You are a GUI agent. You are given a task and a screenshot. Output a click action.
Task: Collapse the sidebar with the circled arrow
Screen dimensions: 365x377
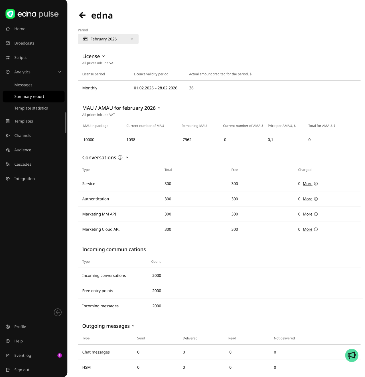tap(58, 312)
